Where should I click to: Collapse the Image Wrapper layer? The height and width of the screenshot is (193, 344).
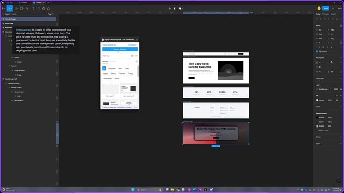tap(12, 70)
